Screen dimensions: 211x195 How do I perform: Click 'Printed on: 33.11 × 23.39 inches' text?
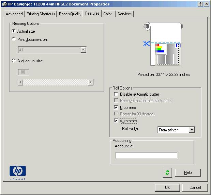(164, 75)
